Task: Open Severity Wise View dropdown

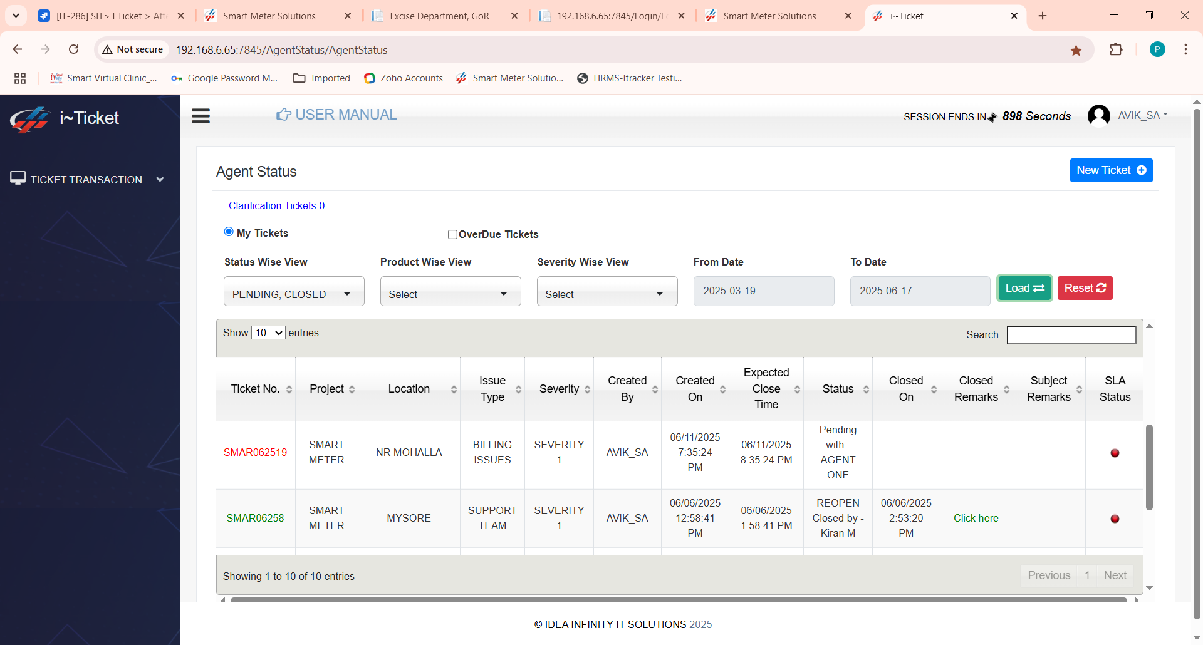Action: [x=607, y=291]
